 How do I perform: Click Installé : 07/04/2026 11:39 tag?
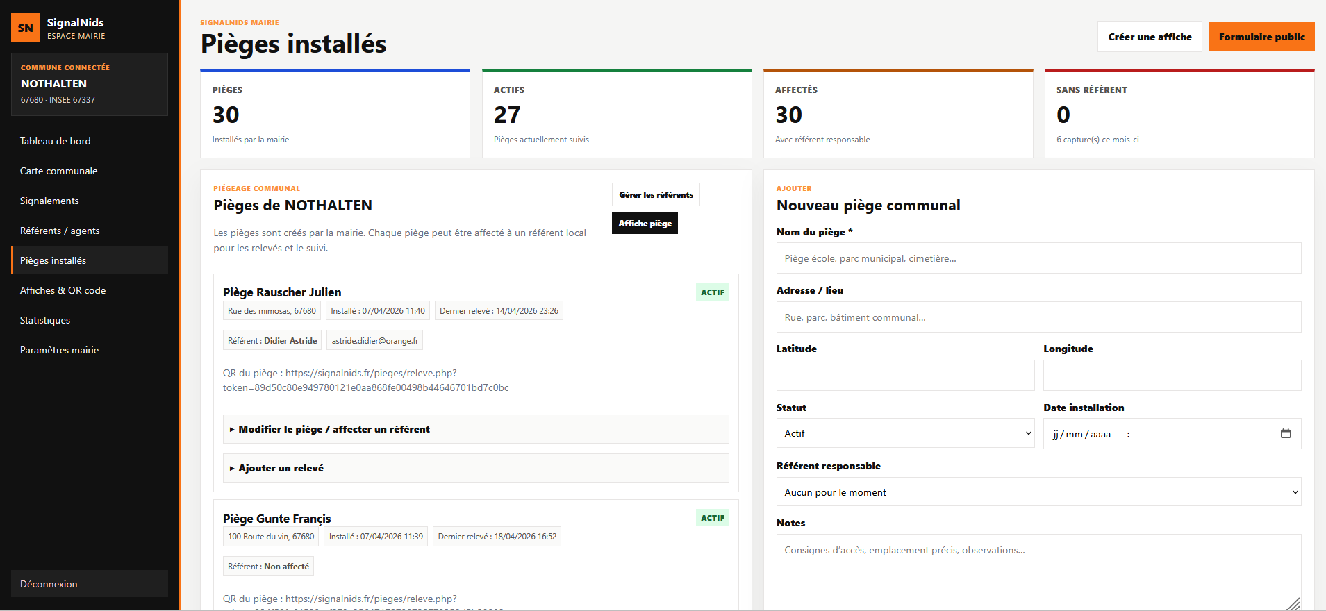(376, 537)
